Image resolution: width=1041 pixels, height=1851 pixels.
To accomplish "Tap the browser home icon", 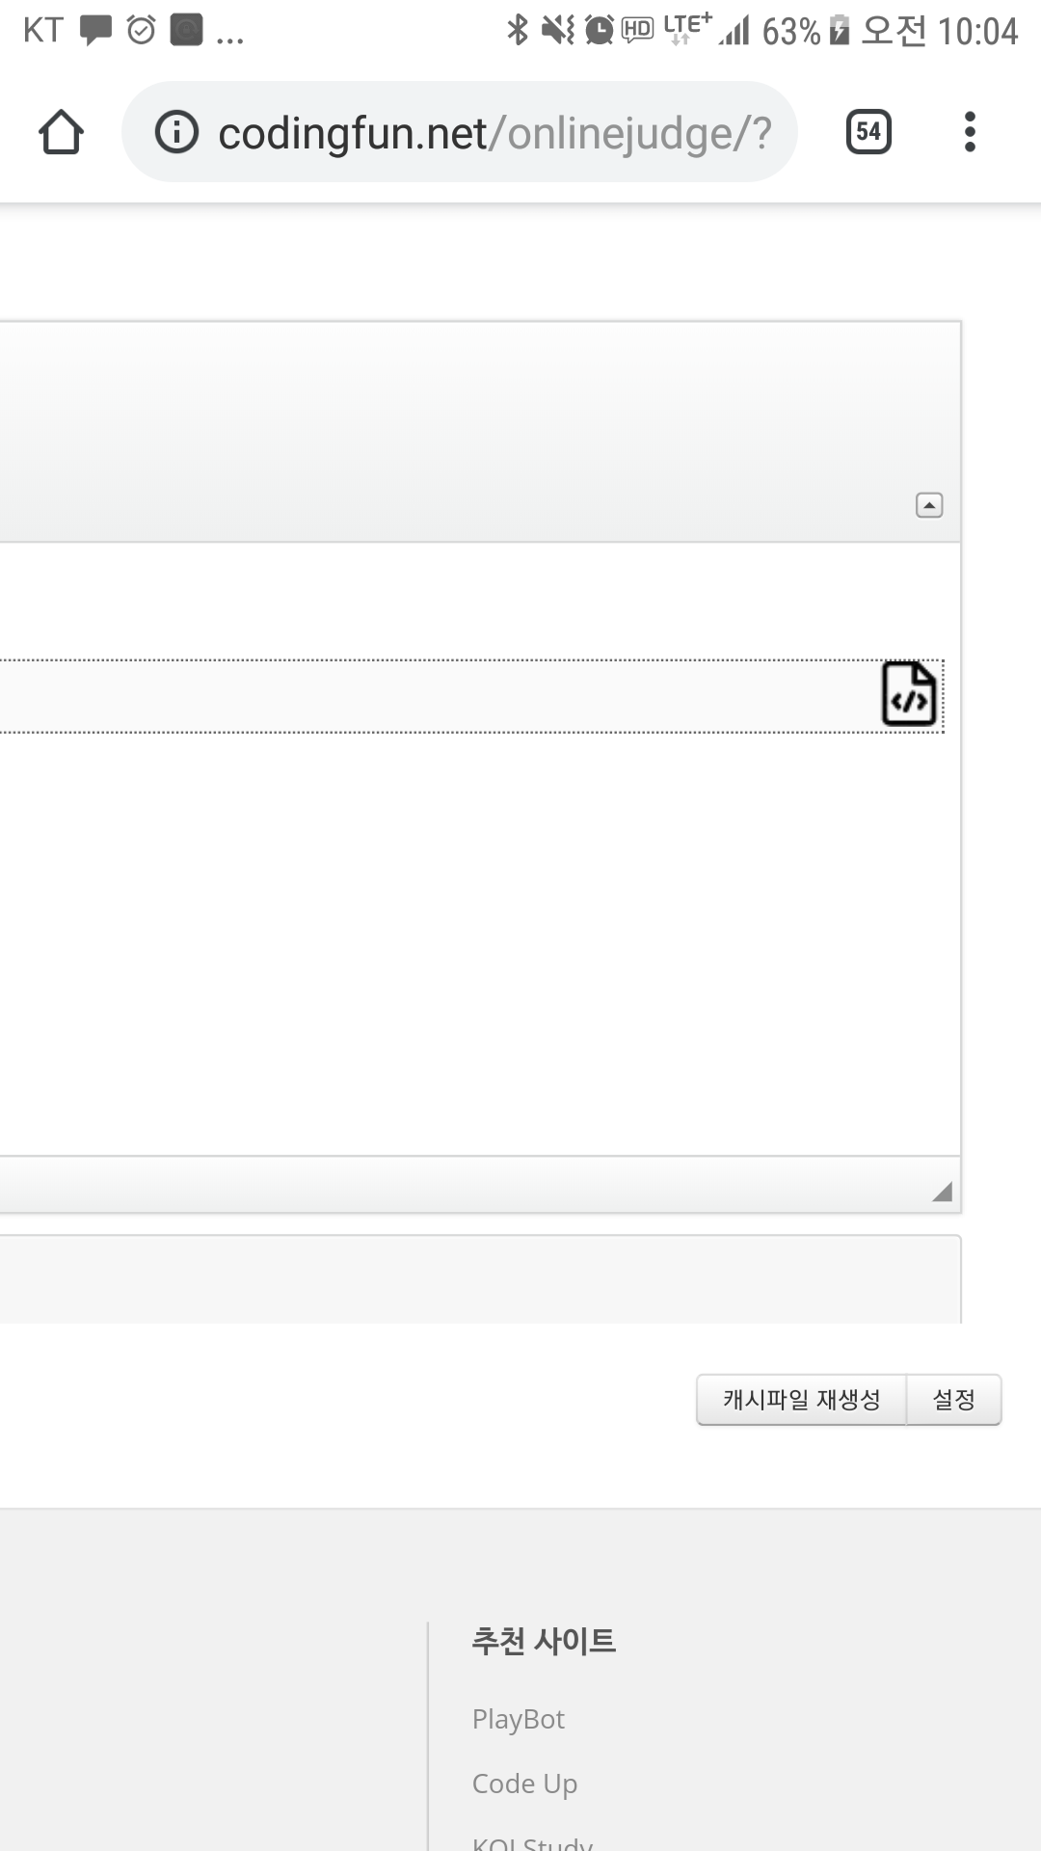I will pos(61,132).
